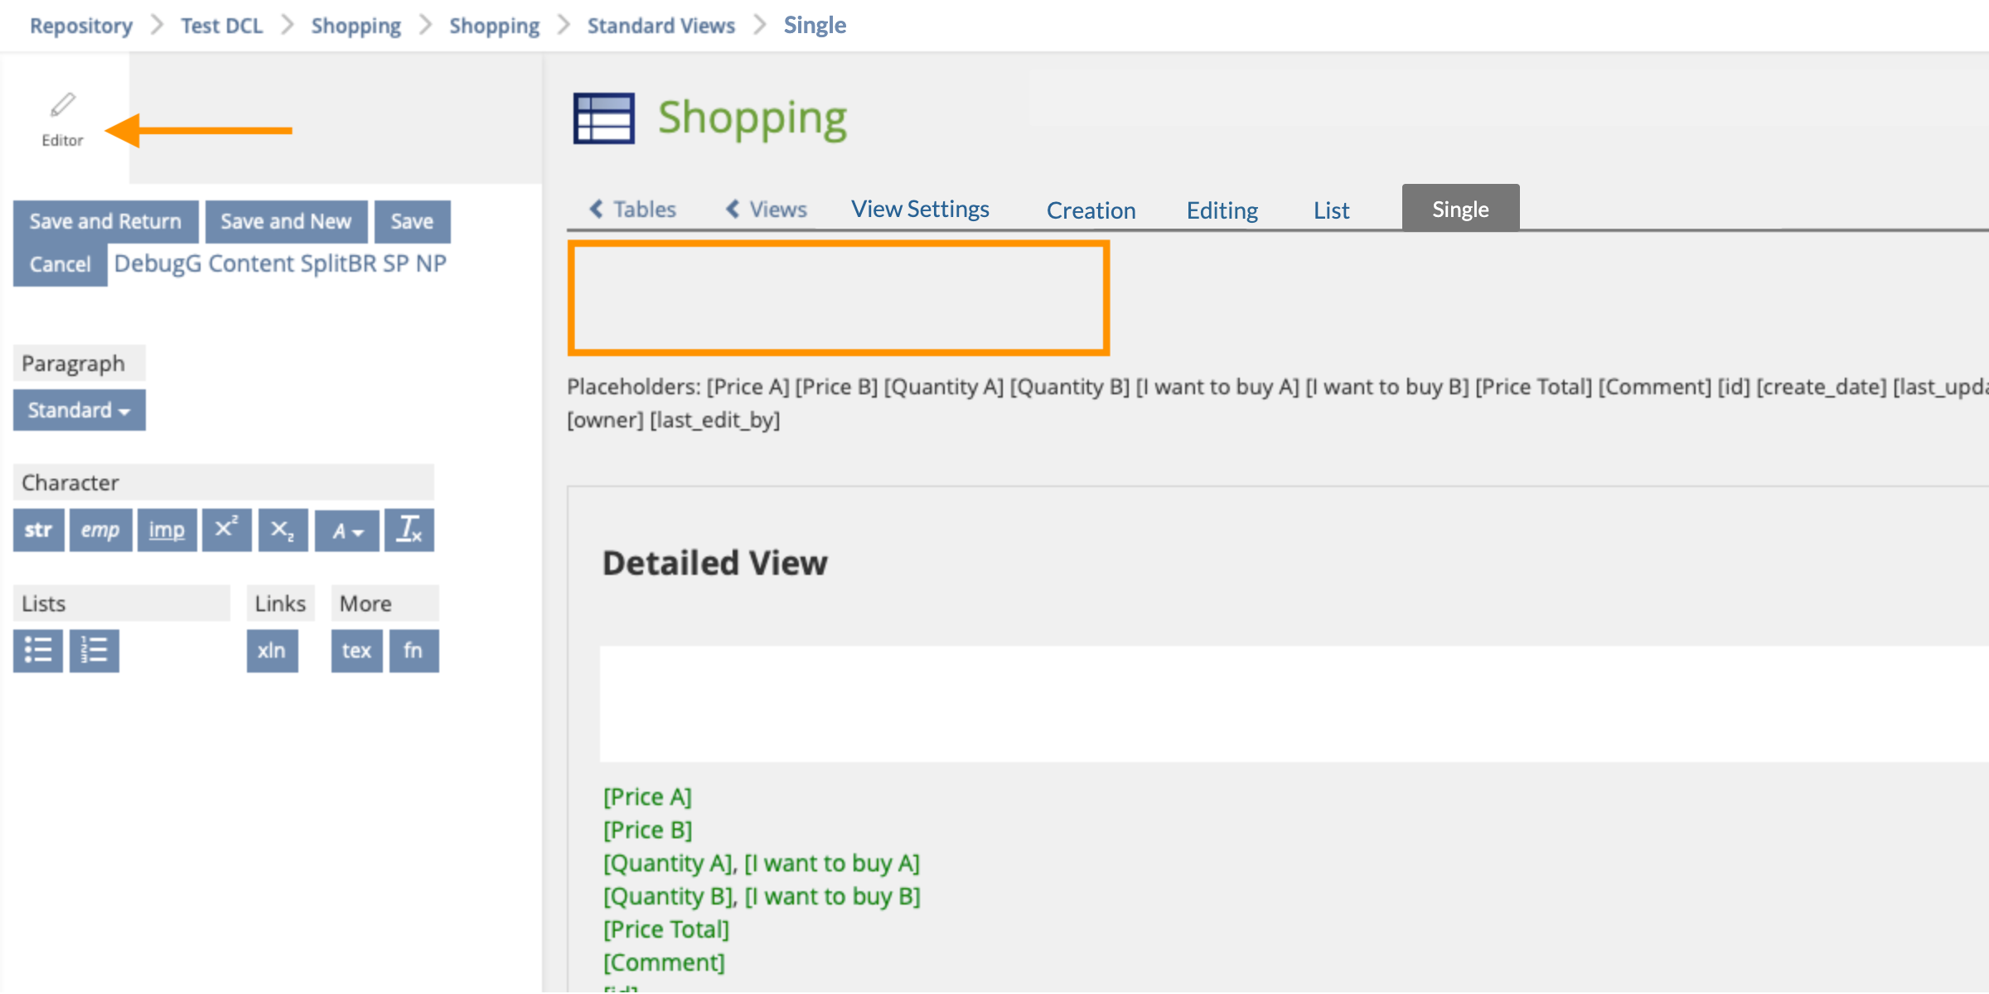Image resolution: width=1989 pixels, height=994 pixels.
Task: Click the Shopping table icon
Action: [x=603, y=118]
